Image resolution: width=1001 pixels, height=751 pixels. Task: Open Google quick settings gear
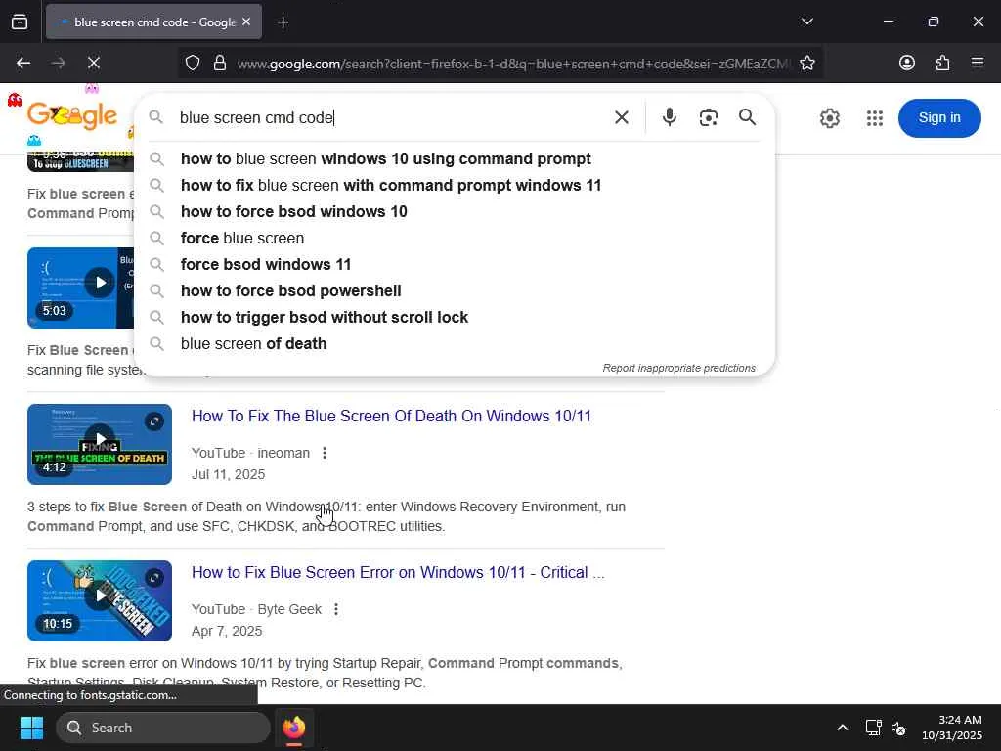pos(829,118)
